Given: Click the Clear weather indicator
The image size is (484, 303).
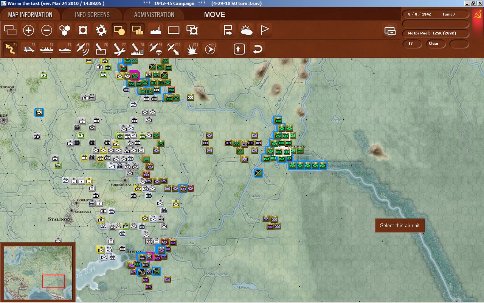Looking at the screenshot, I should tap(435, 44).
